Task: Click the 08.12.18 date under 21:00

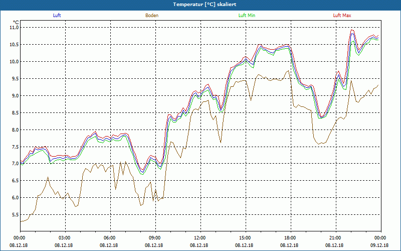Action: pyautogui.click(x=334, y=245)
